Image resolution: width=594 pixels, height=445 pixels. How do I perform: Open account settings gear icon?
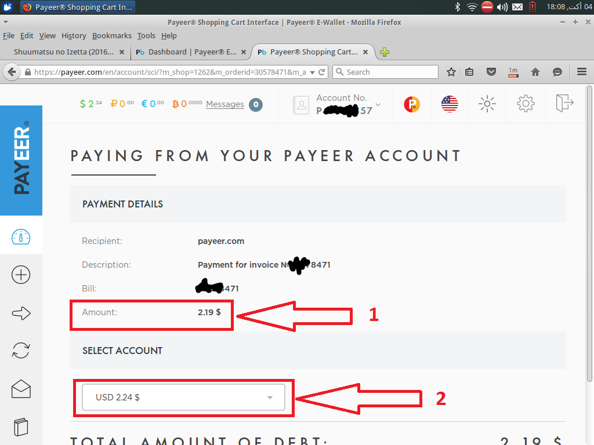point(526,104)
